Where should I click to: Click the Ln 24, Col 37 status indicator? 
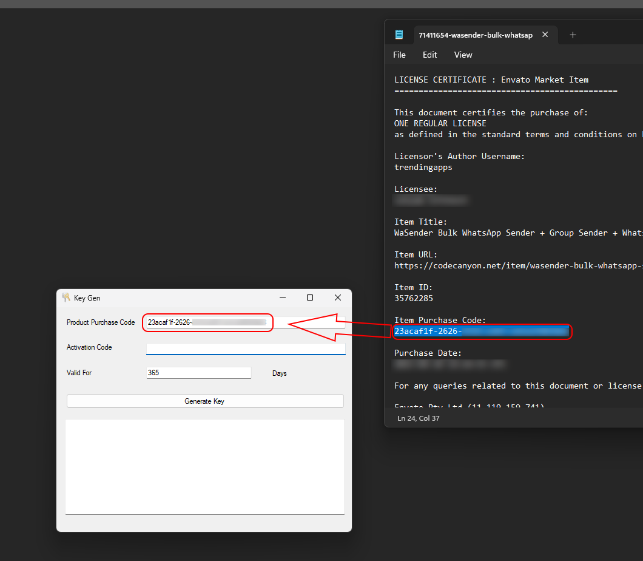pos(419,418)
